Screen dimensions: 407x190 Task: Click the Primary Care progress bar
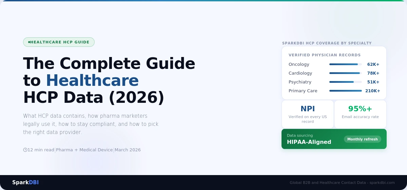click(x=345, y=91)
